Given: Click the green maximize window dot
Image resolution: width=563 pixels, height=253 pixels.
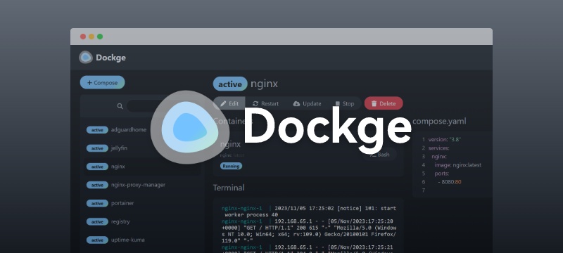Looking at the screenshot, I should pyautogui.click(x=100, y=37).
